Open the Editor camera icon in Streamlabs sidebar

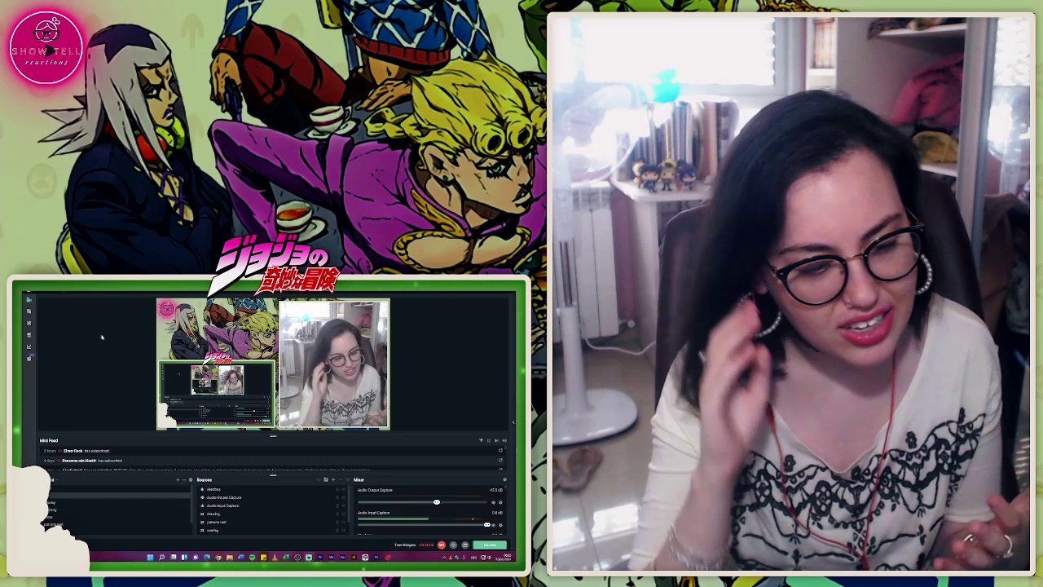point(29,299)
